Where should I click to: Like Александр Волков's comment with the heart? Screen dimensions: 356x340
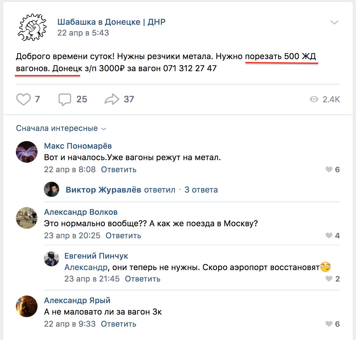click(x=329, y=235)
